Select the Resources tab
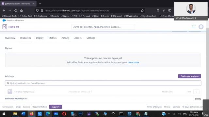The image size is (209, 117). point(25,38)
